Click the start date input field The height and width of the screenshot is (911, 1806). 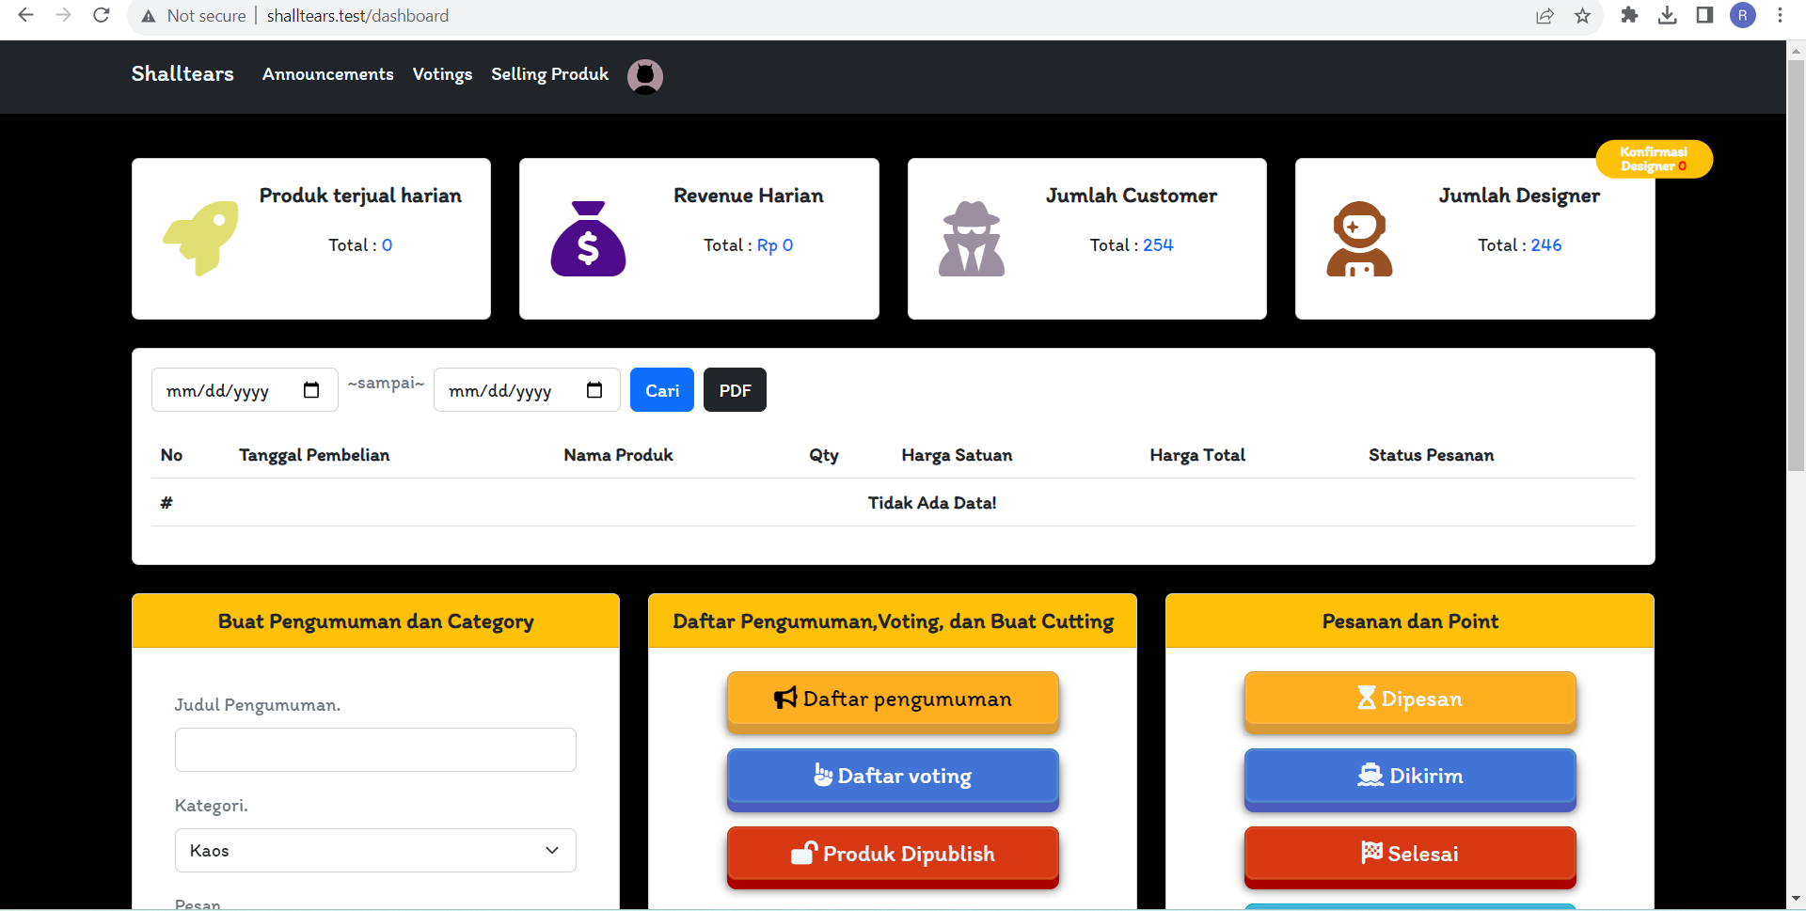coord(245,390)
